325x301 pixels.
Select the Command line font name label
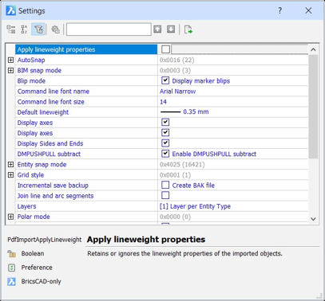[x=54, y=92]
